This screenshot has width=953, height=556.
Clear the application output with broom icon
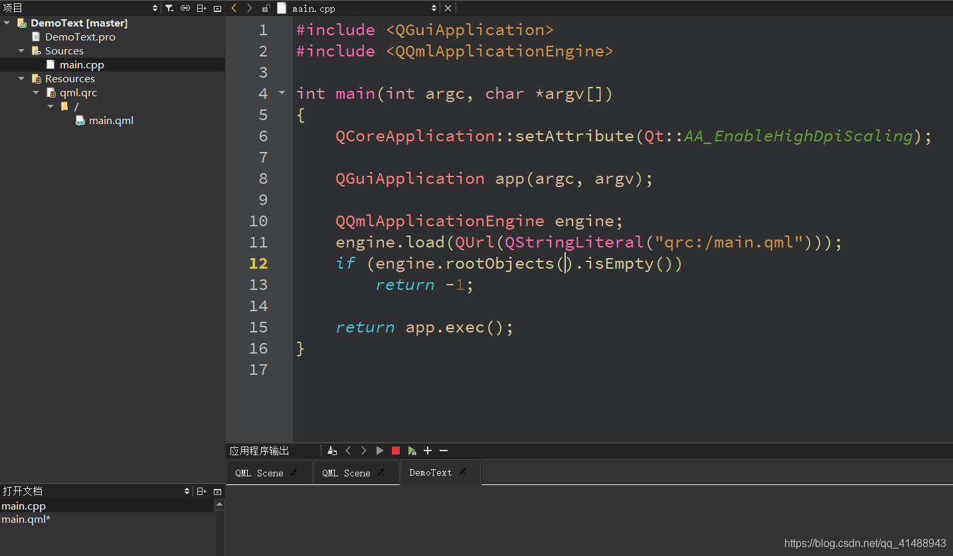(332, 451)
